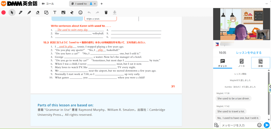This screenshot has width=271, height=129.
Task: Click 'Normally I start work at 7:00' sentence
Action: pyautogui.click(x=97, y=74)
